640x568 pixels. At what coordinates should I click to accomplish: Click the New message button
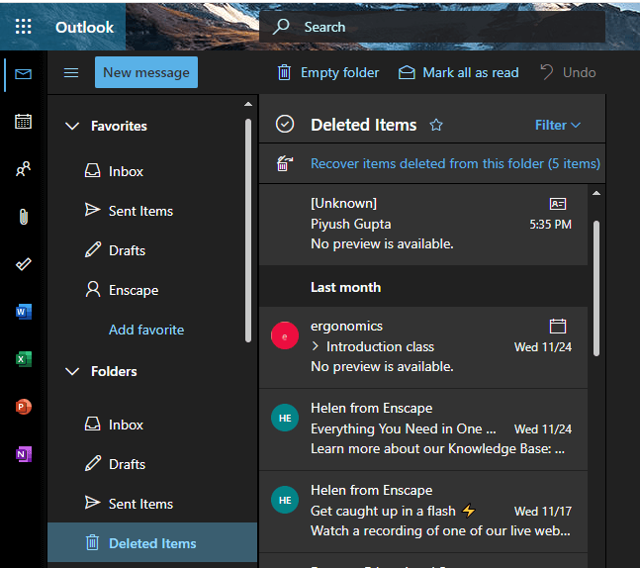pyautogui.click(x=146, y=72)
